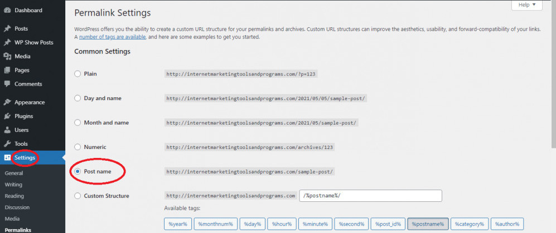Click the Plugins plug icon

7,116
